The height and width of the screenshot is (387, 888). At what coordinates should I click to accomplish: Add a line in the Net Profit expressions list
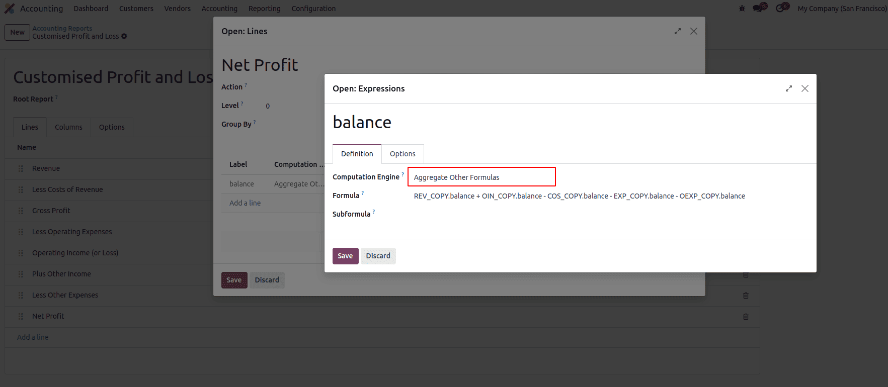[245, 203]
